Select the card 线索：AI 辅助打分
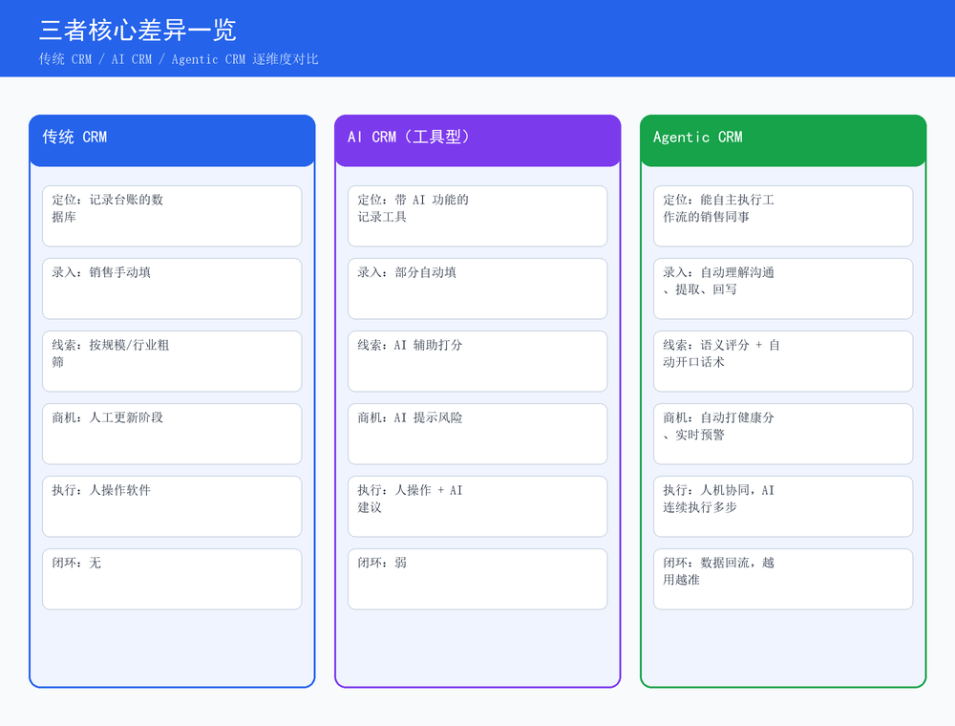 [x=477, y=361]
